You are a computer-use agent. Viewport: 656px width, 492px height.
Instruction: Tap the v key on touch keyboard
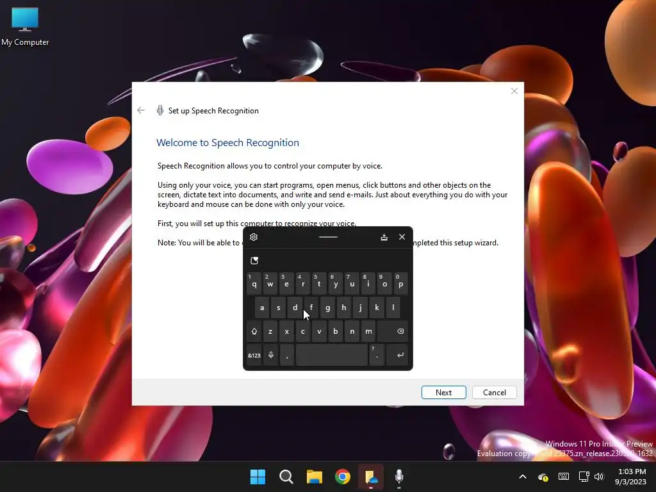[319, 331]
